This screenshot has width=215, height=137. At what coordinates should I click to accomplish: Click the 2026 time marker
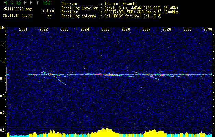click(x=126, y=29)
